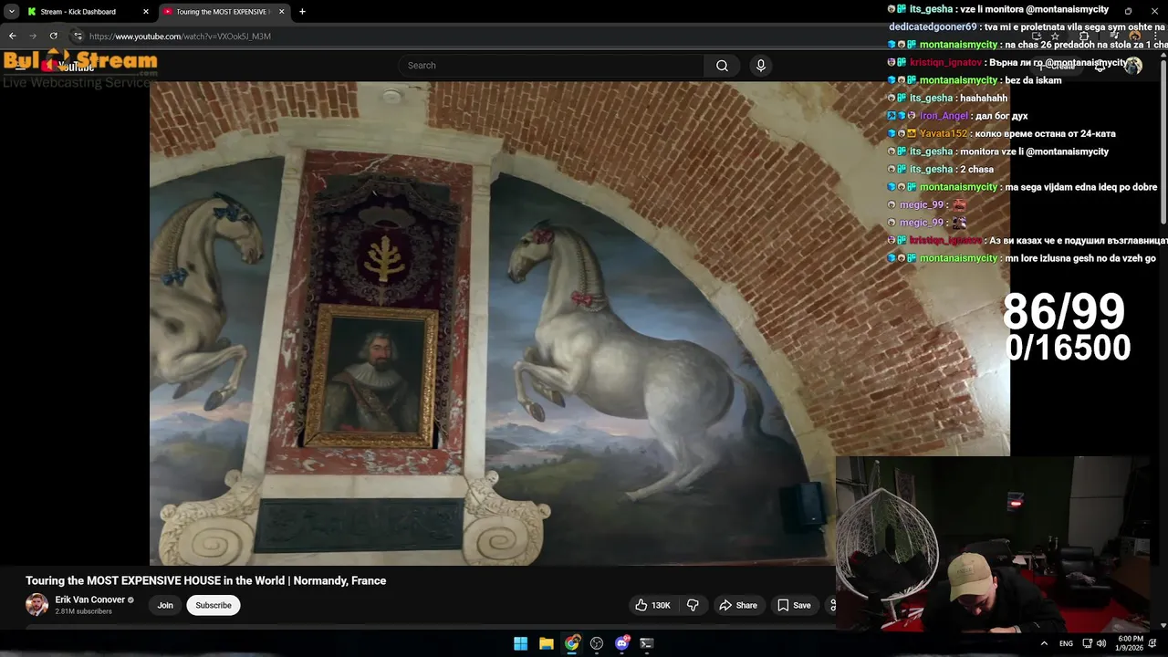
Task: Like the video with 130K likes
Action: click(x=653, y=605)
